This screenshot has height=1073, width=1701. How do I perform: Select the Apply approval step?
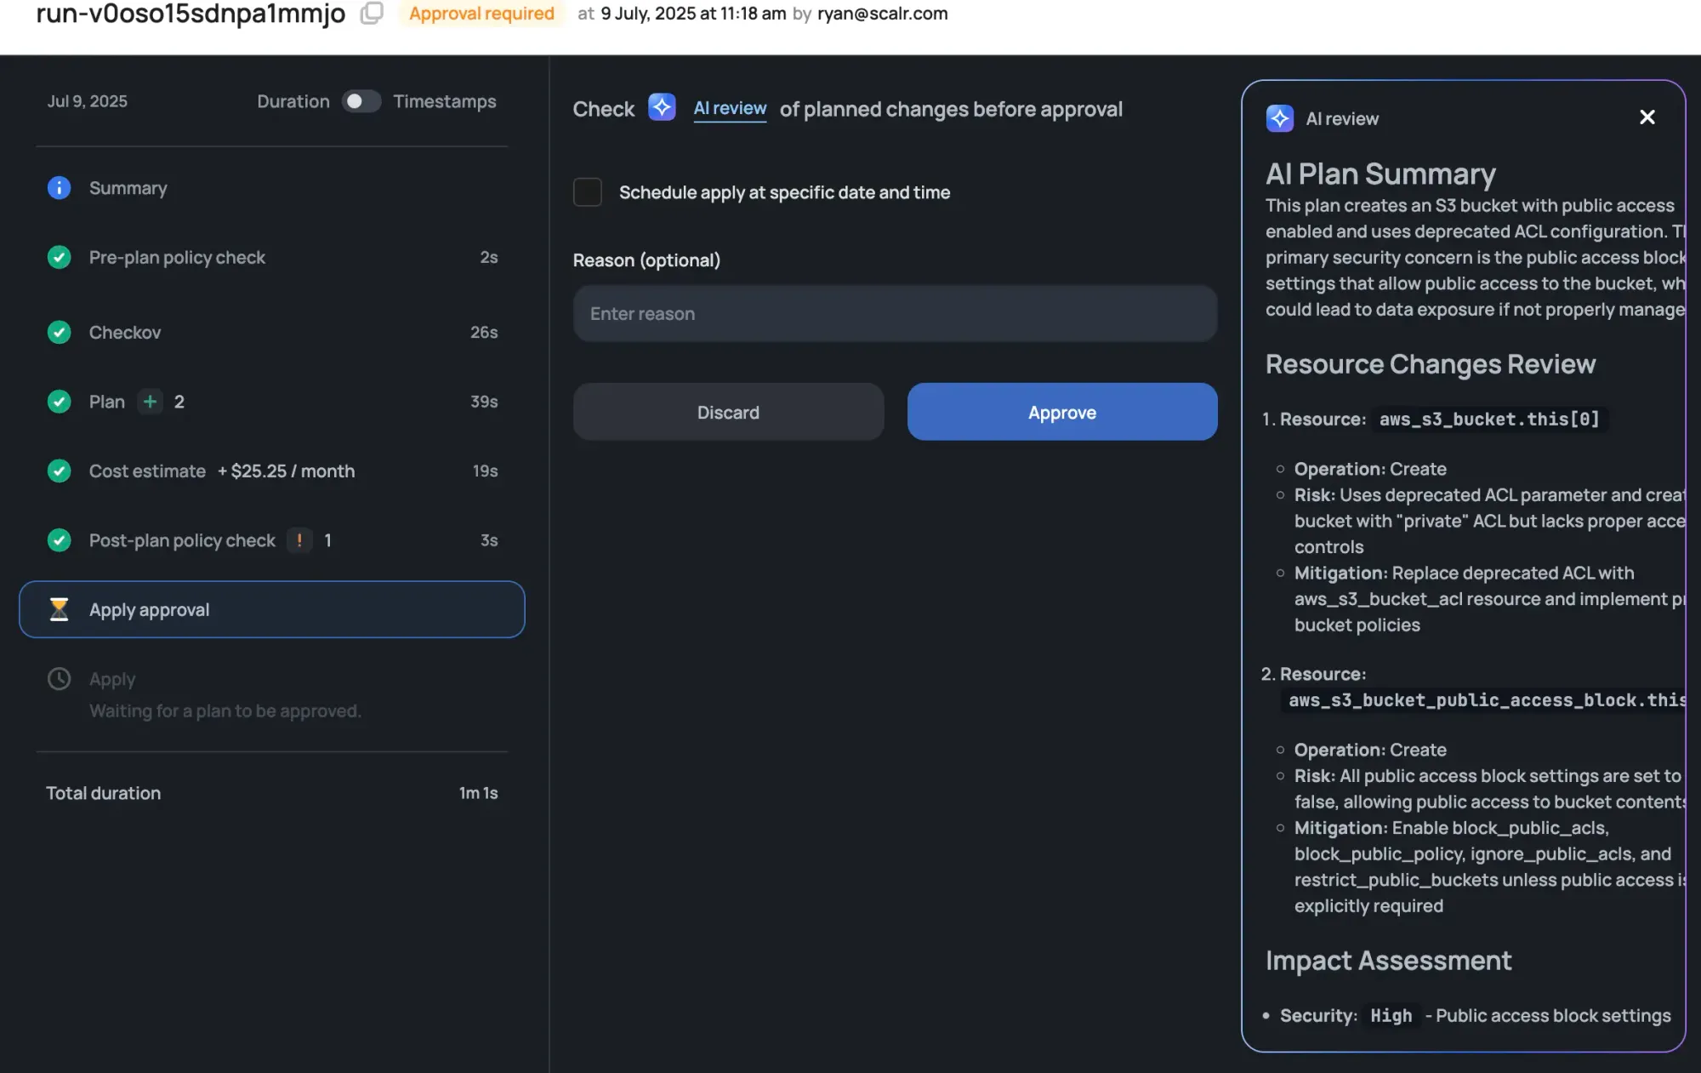point(271,609)
